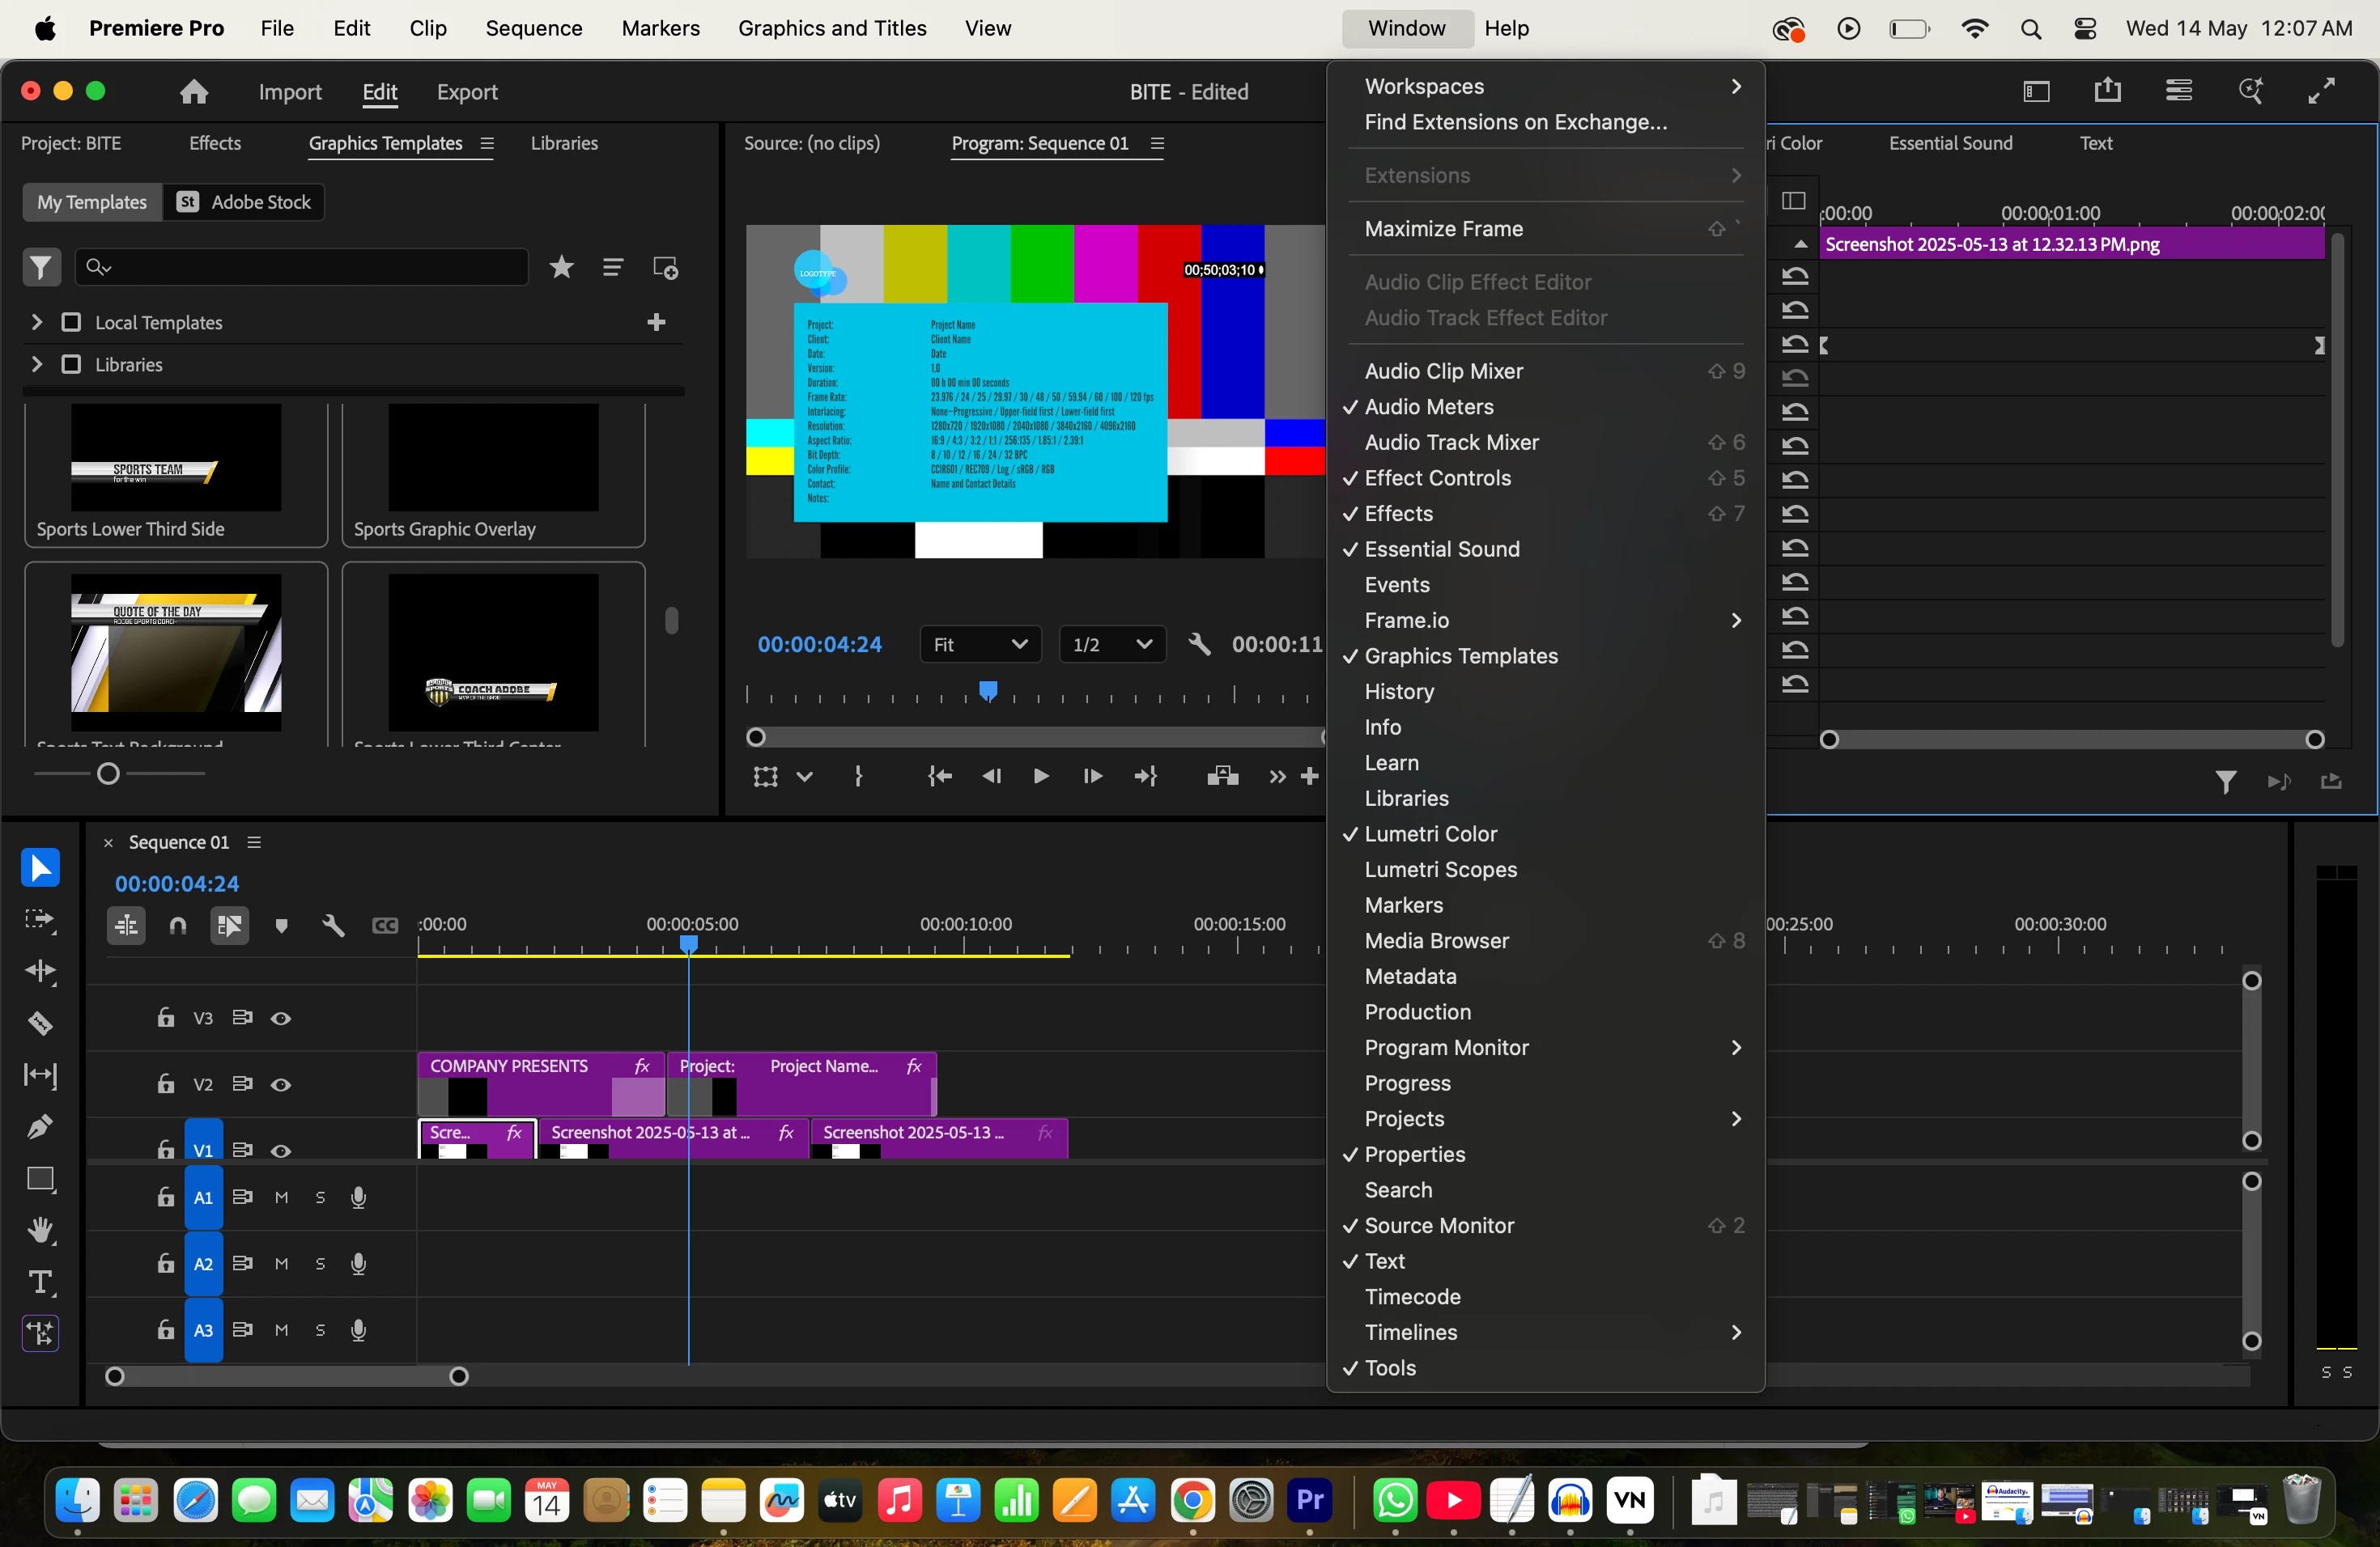The height and width of the screenshot is (1547, 2380).
Task: Select the Sports Graphic Overlay template thumbnail
Action: point(493,458)
